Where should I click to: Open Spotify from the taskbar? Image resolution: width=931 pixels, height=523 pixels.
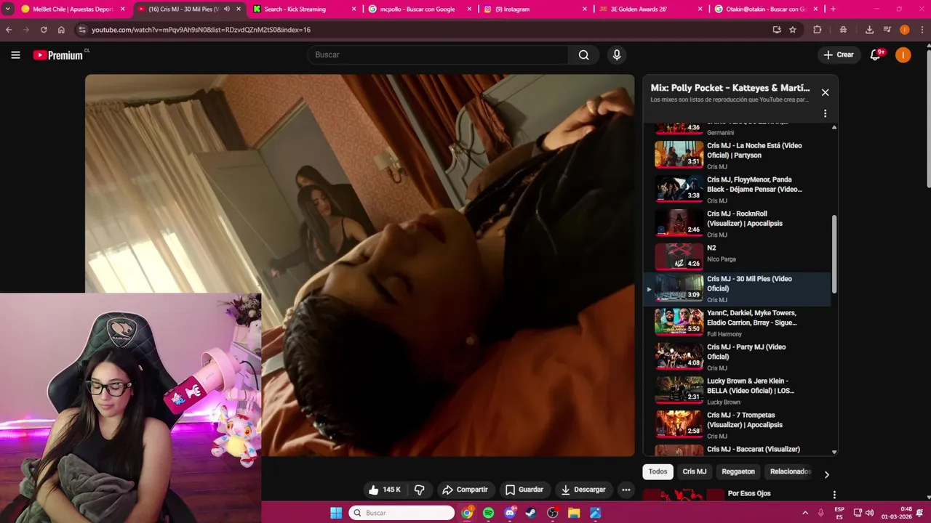coord(488,513)
